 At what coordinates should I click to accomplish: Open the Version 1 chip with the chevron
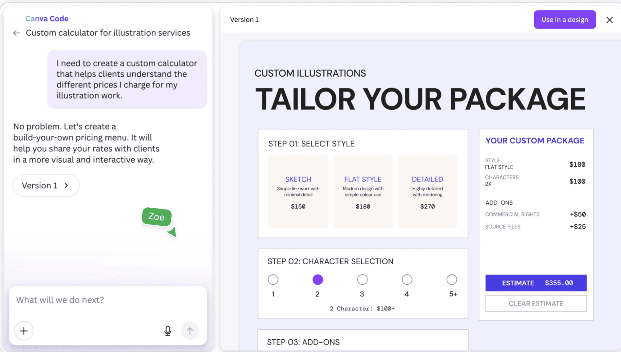click(46, 185)
